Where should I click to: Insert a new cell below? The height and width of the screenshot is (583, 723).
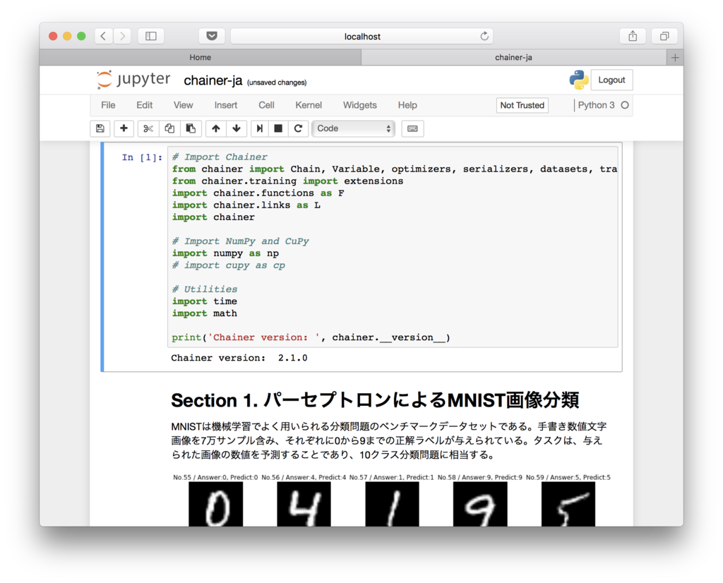coord(123,128)
